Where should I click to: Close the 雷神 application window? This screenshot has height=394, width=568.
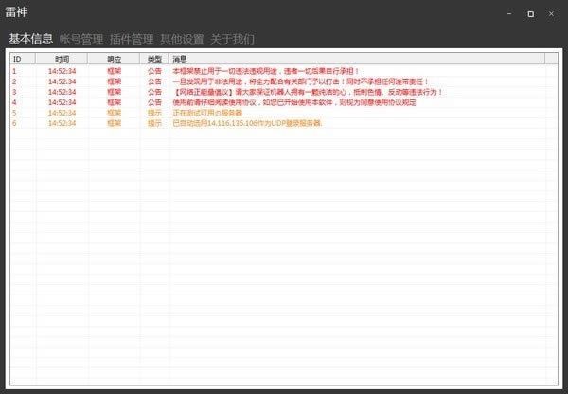pos(551,13)
